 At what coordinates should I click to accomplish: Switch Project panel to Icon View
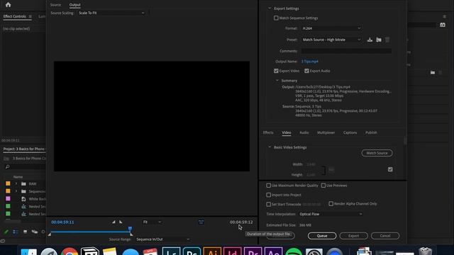(x=26, y=232)
